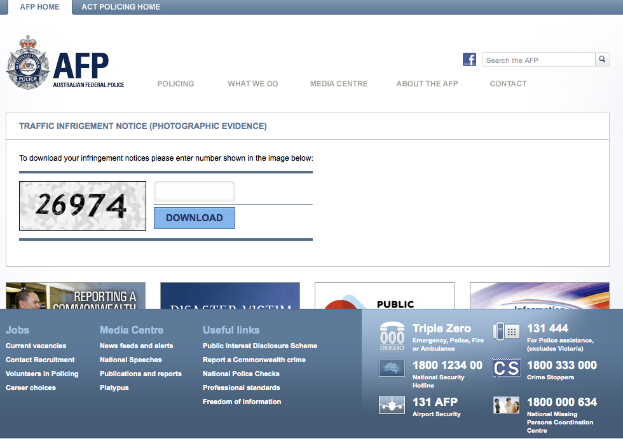Click the 131 444 phone number
The image size is (623, 439).
(547, 328)
